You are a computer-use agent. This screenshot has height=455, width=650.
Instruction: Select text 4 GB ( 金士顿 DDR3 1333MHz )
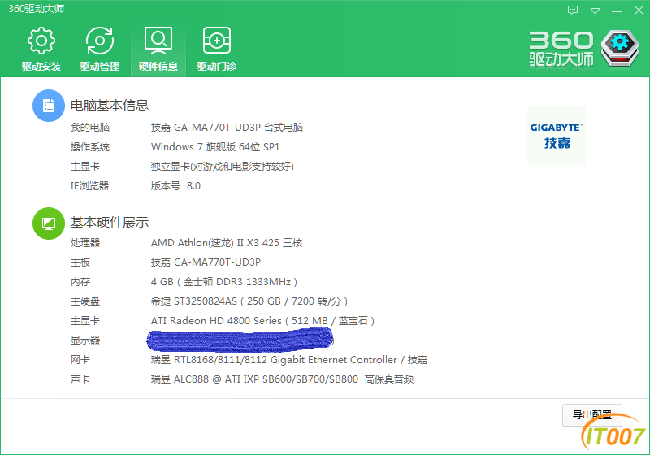click(x=224, y=282)
